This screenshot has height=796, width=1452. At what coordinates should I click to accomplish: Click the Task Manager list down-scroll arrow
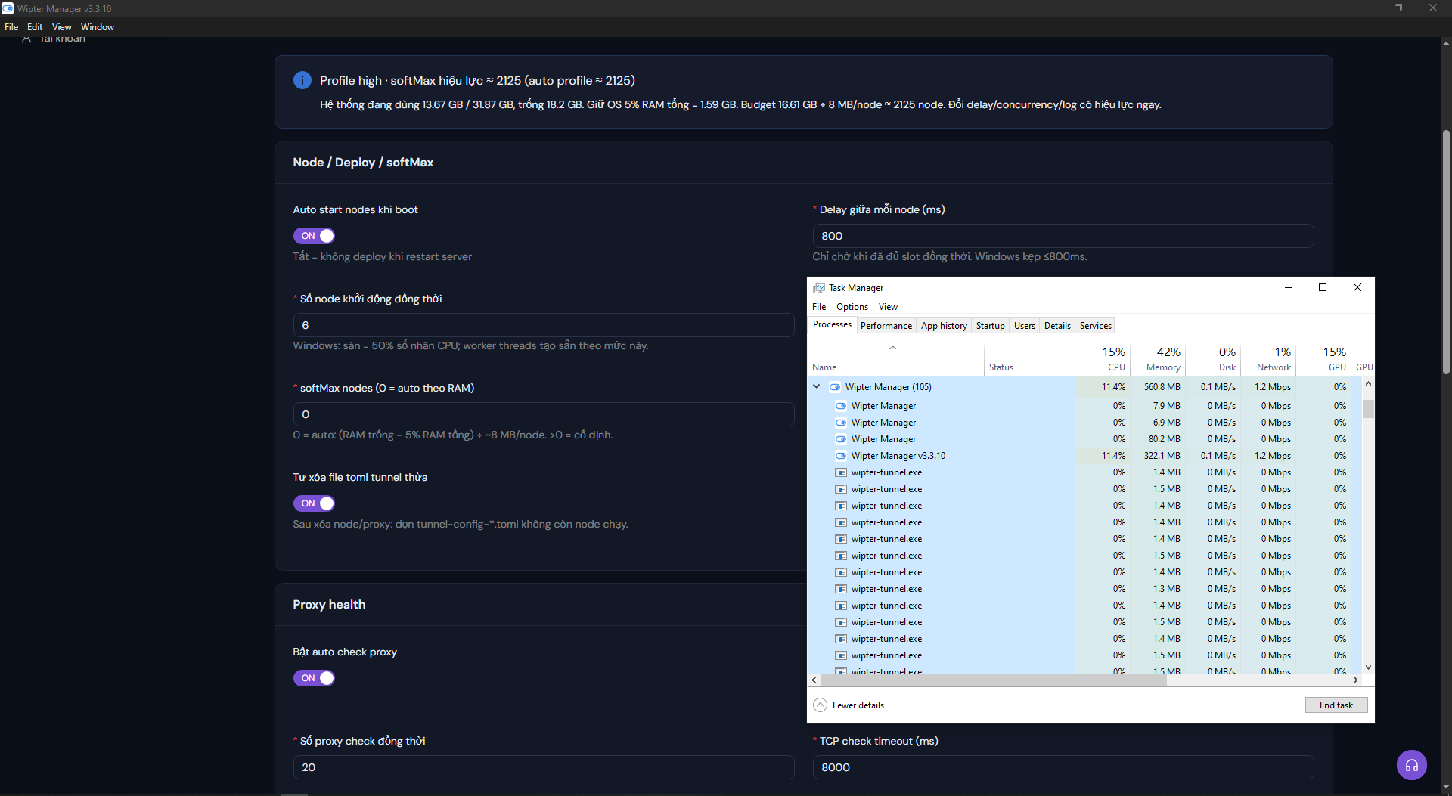coord(1368,667)
